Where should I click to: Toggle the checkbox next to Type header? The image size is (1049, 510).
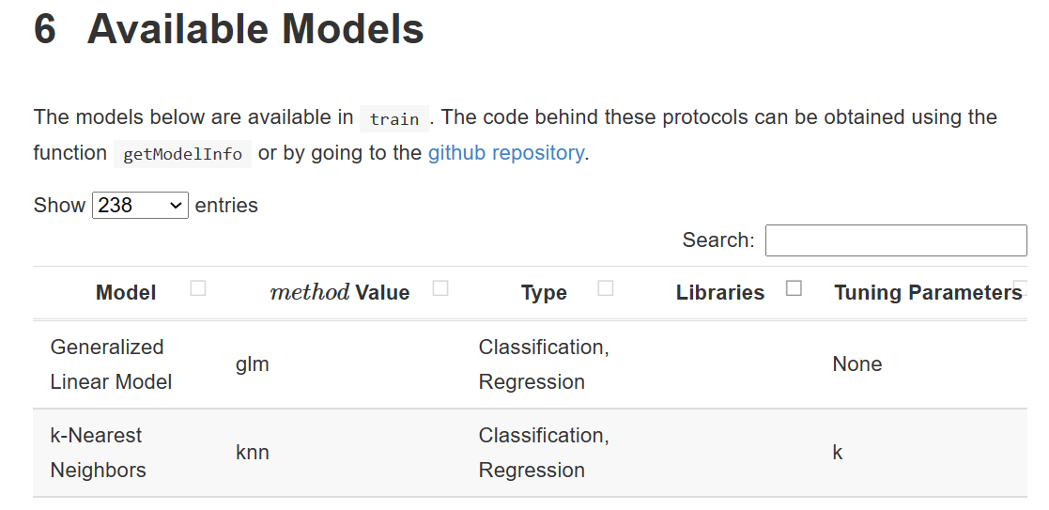(x=606, y=287)
